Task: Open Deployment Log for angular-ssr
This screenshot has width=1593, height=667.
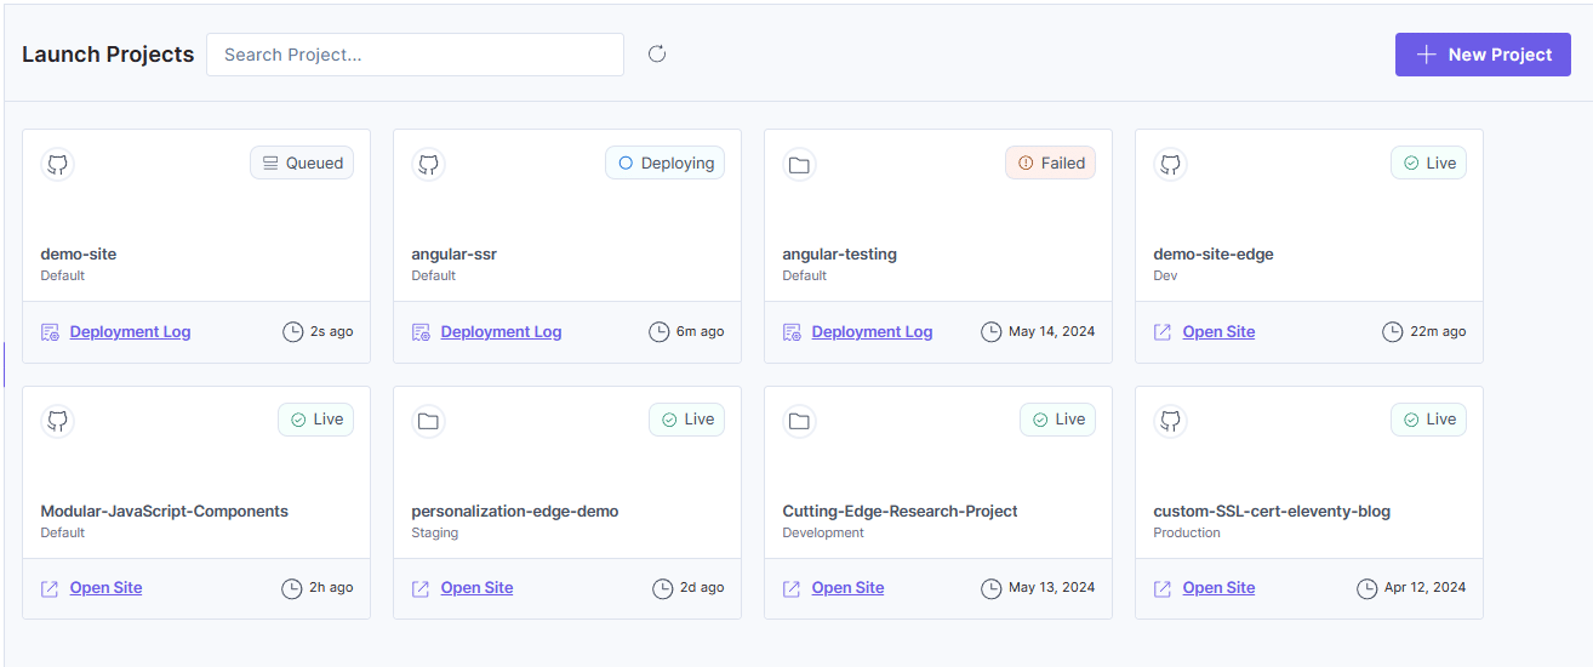Action: pyautogui.click(x=501, y=332)
